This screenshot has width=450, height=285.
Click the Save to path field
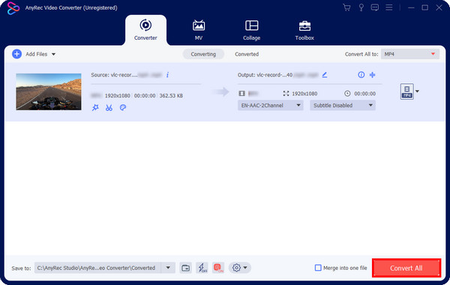(97, 268)
